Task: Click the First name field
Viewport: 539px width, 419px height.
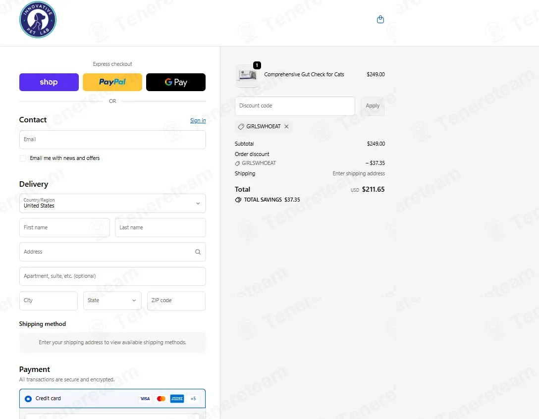Action: [x=64, y=227]
